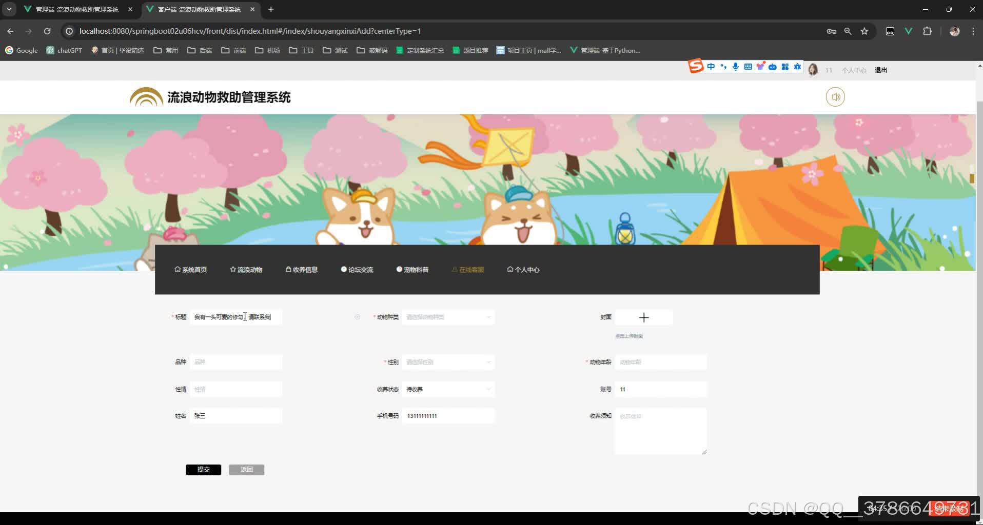Image resolution: width=983 pixels, height=525 pixels.
Task: View site information icon in address bar
Action: coord(69,31)
